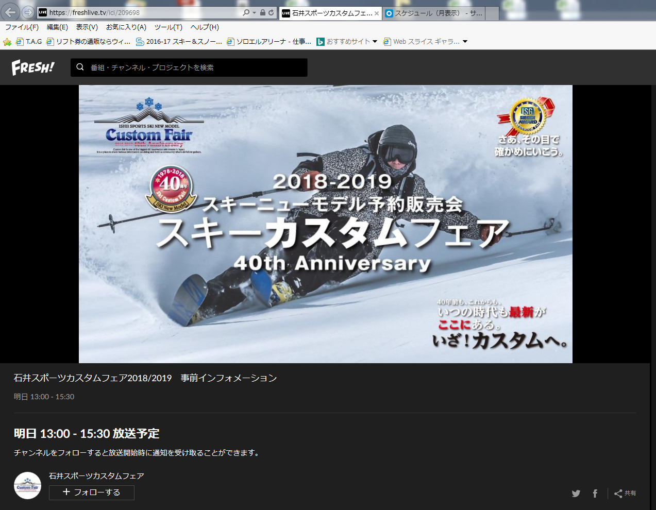
Task: Open the リフト券の通販ならウィ favorite
Action: pos(89,42)
